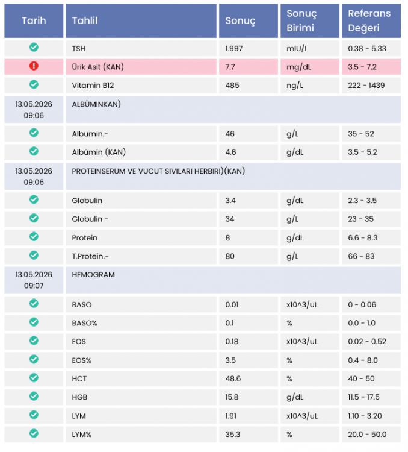Click the green check icon in HGB row
Viewport: 408px width, 452px height.
tap(34, 397)
